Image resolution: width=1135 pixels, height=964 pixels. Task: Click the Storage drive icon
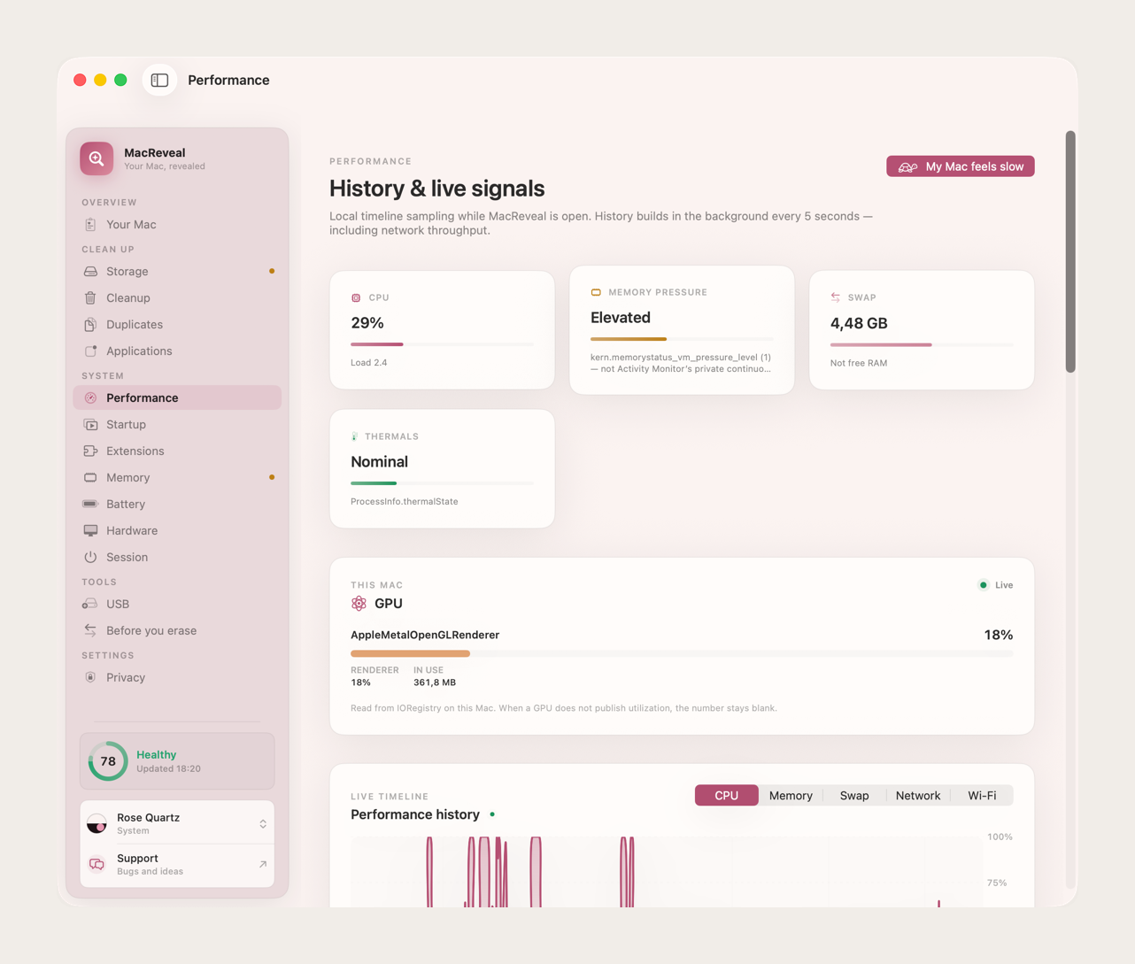(x=90, y=272)
